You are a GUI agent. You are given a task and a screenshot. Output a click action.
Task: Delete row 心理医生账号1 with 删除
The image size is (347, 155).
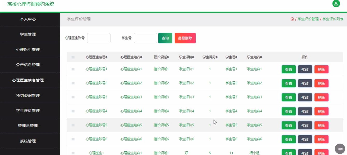pos(321,69)
